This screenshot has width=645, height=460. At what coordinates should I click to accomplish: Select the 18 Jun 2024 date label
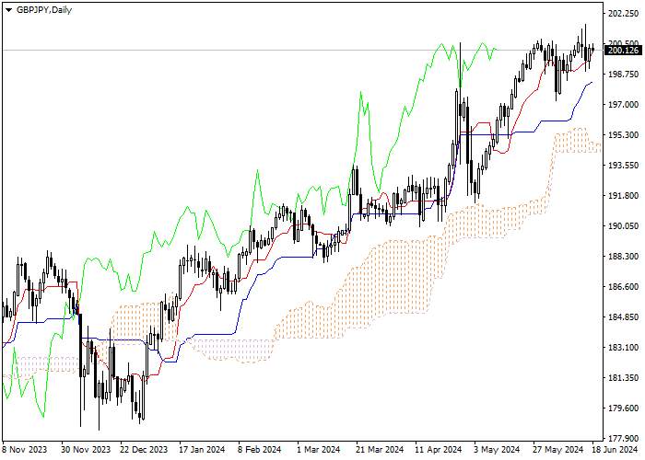click(x=616, y=449)
